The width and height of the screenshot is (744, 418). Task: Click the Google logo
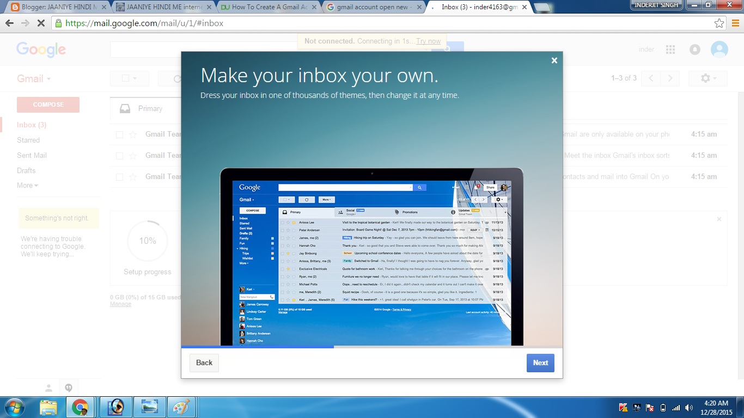[41, 50]
